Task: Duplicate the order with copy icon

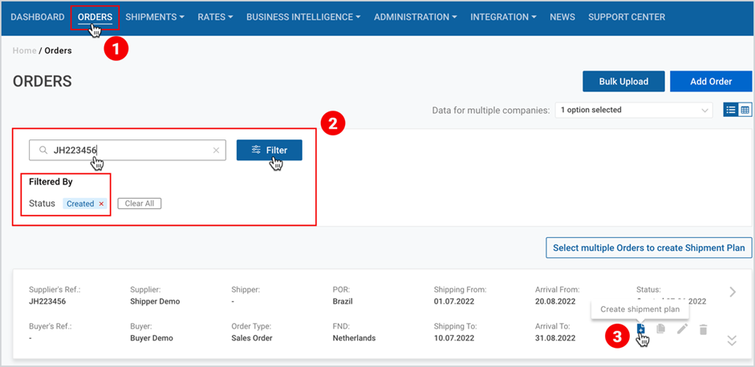Action: tap(661, 329)
